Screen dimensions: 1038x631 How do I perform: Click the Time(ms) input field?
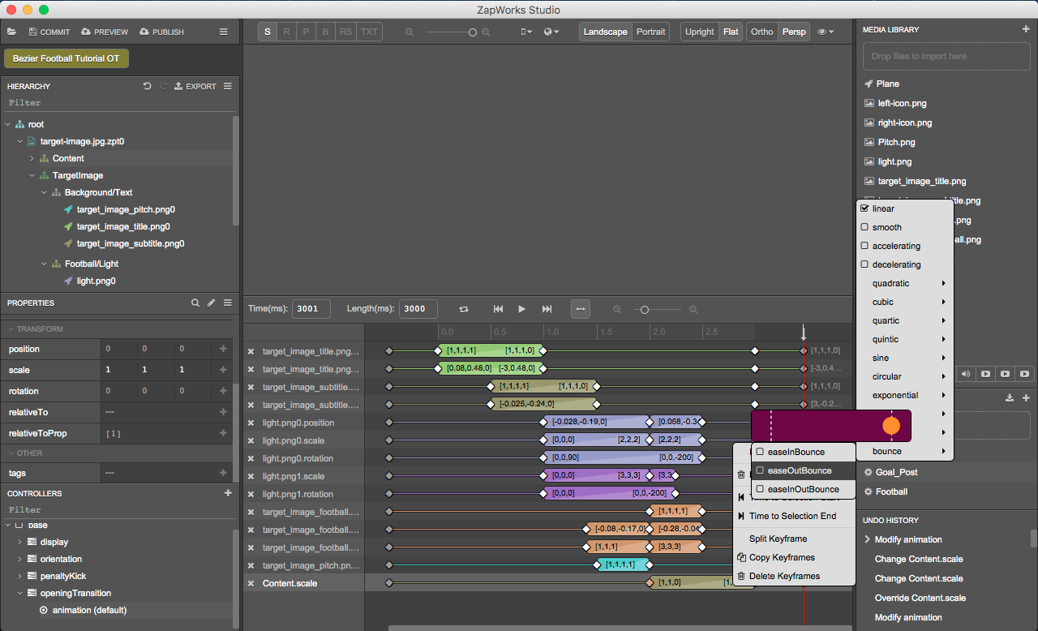(311, 309)
